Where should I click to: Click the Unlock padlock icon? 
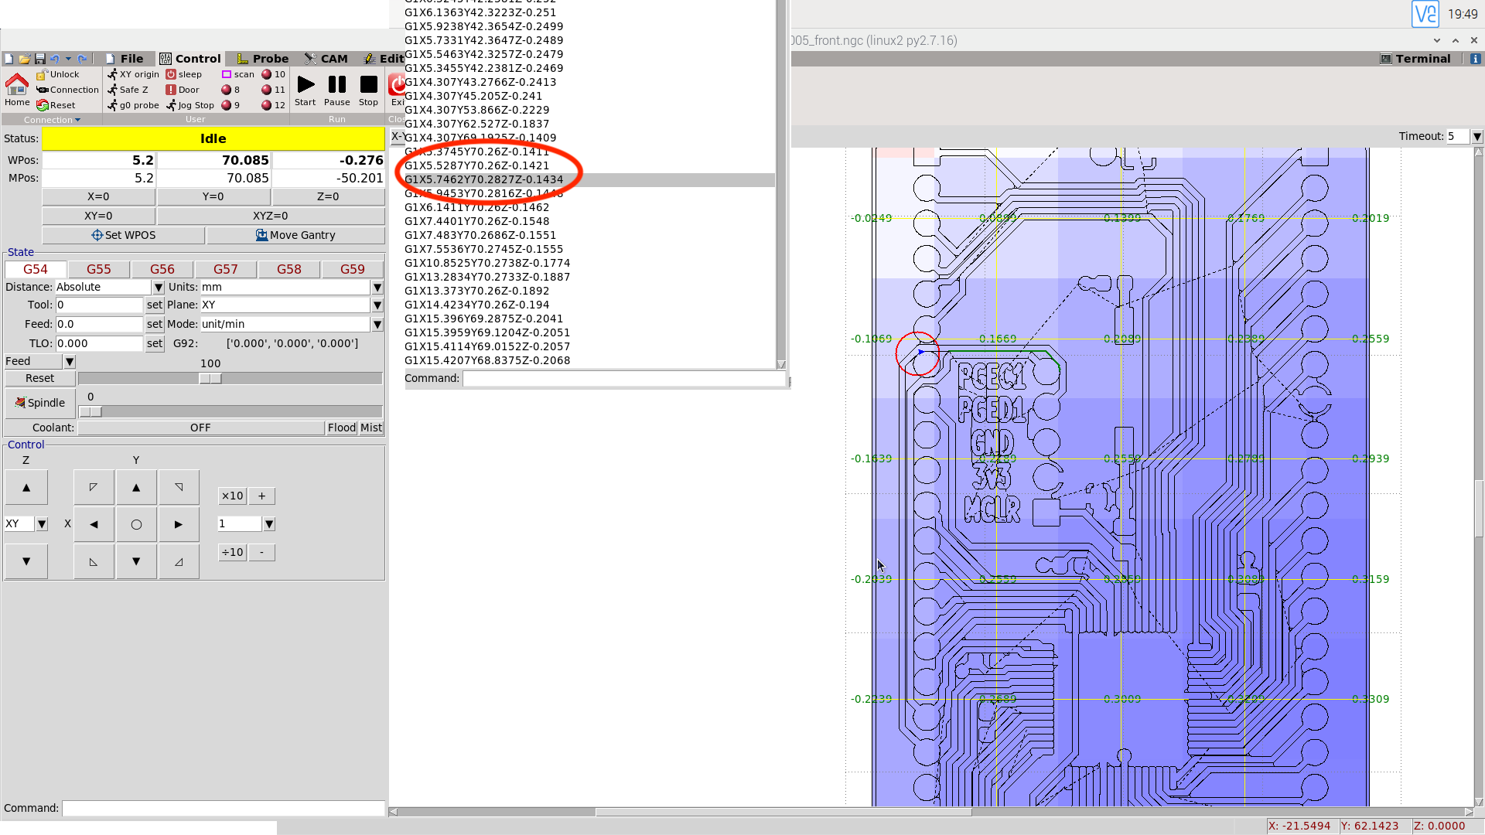point(42,75)
